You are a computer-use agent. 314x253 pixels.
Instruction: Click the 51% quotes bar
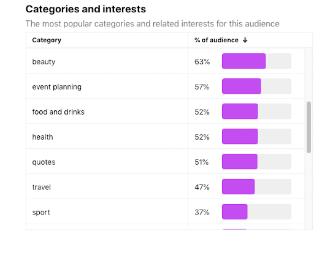tap(240, 162)
